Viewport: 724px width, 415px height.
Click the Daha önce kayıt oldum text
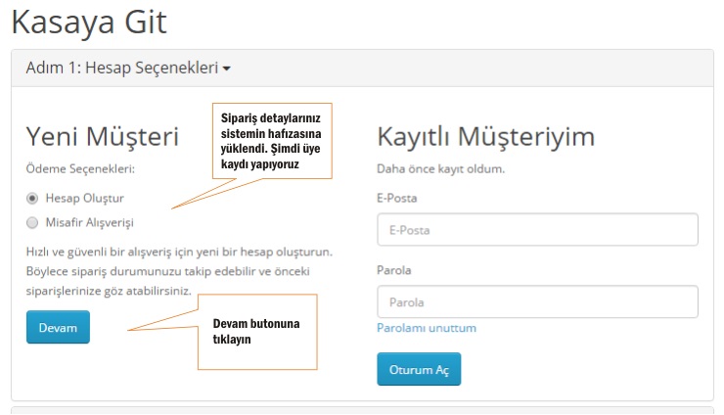pos(440,168)
